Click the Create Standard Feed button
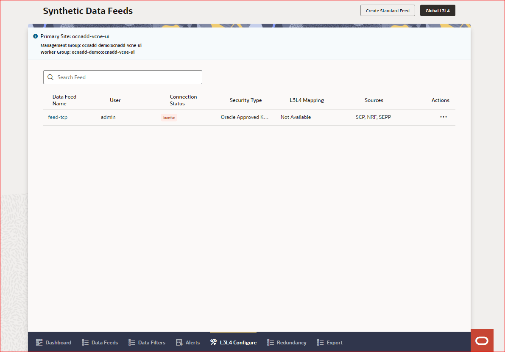Image resolution: width=505 pixels, height=352 pixels. coord(387,10)
